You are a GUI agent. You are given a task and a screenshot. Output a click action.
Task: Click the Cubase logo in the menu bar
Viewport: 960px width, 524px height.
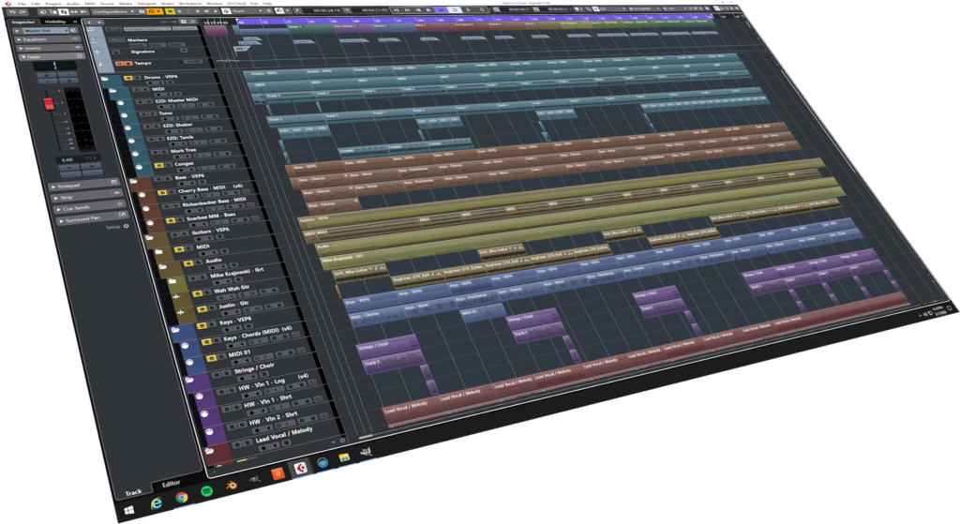pos(7,4)
